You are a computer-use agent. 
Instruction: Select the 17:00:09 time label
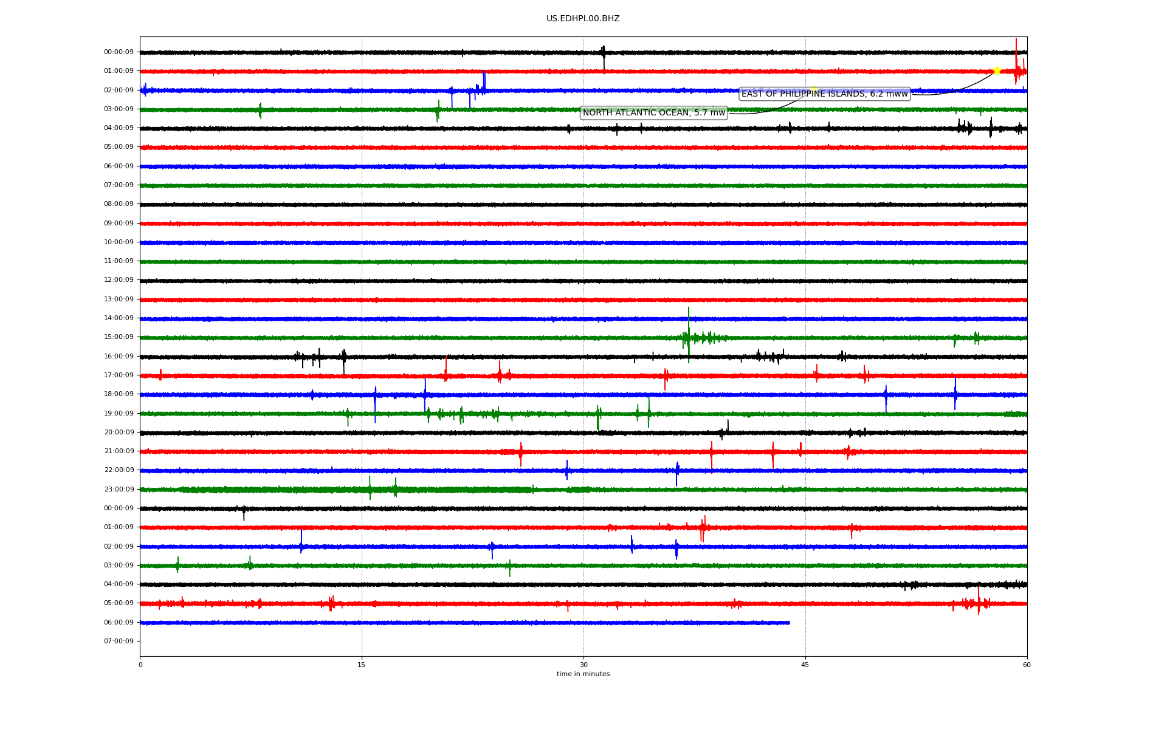[x=119, y=375]
